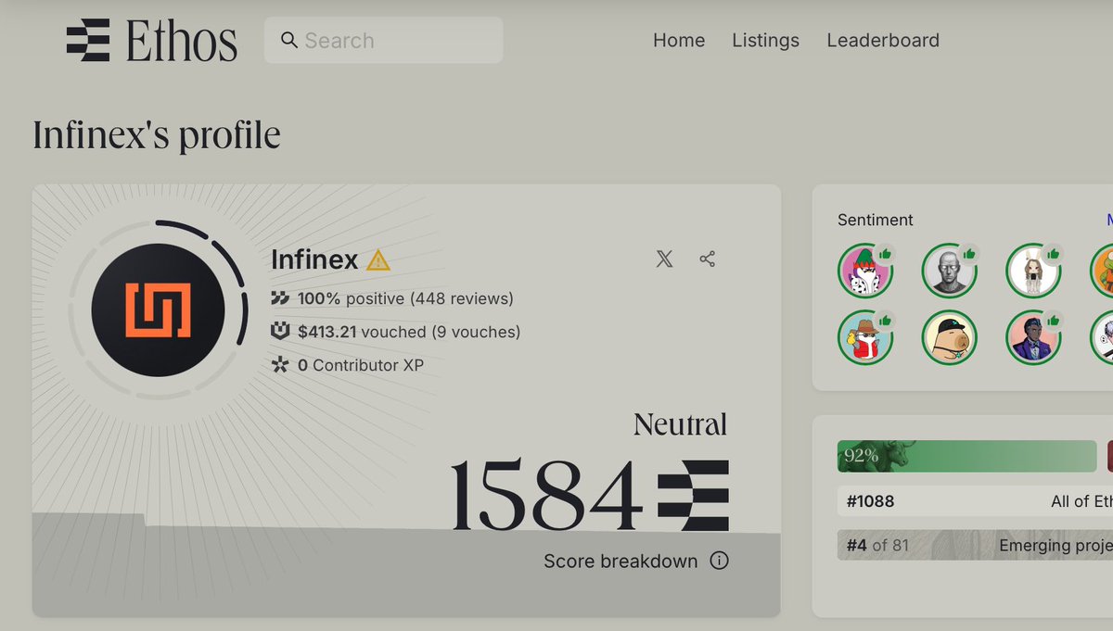Click the warning triangle next to Infinex
The image size is (1113, 631).
click(377, 260)
